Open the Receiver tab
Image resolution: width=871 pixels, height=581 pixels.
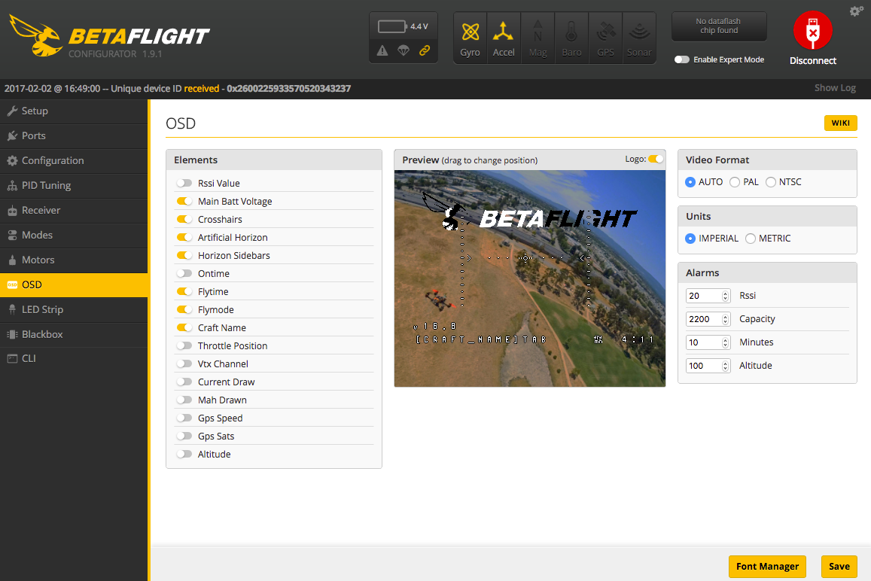(74, 211)
